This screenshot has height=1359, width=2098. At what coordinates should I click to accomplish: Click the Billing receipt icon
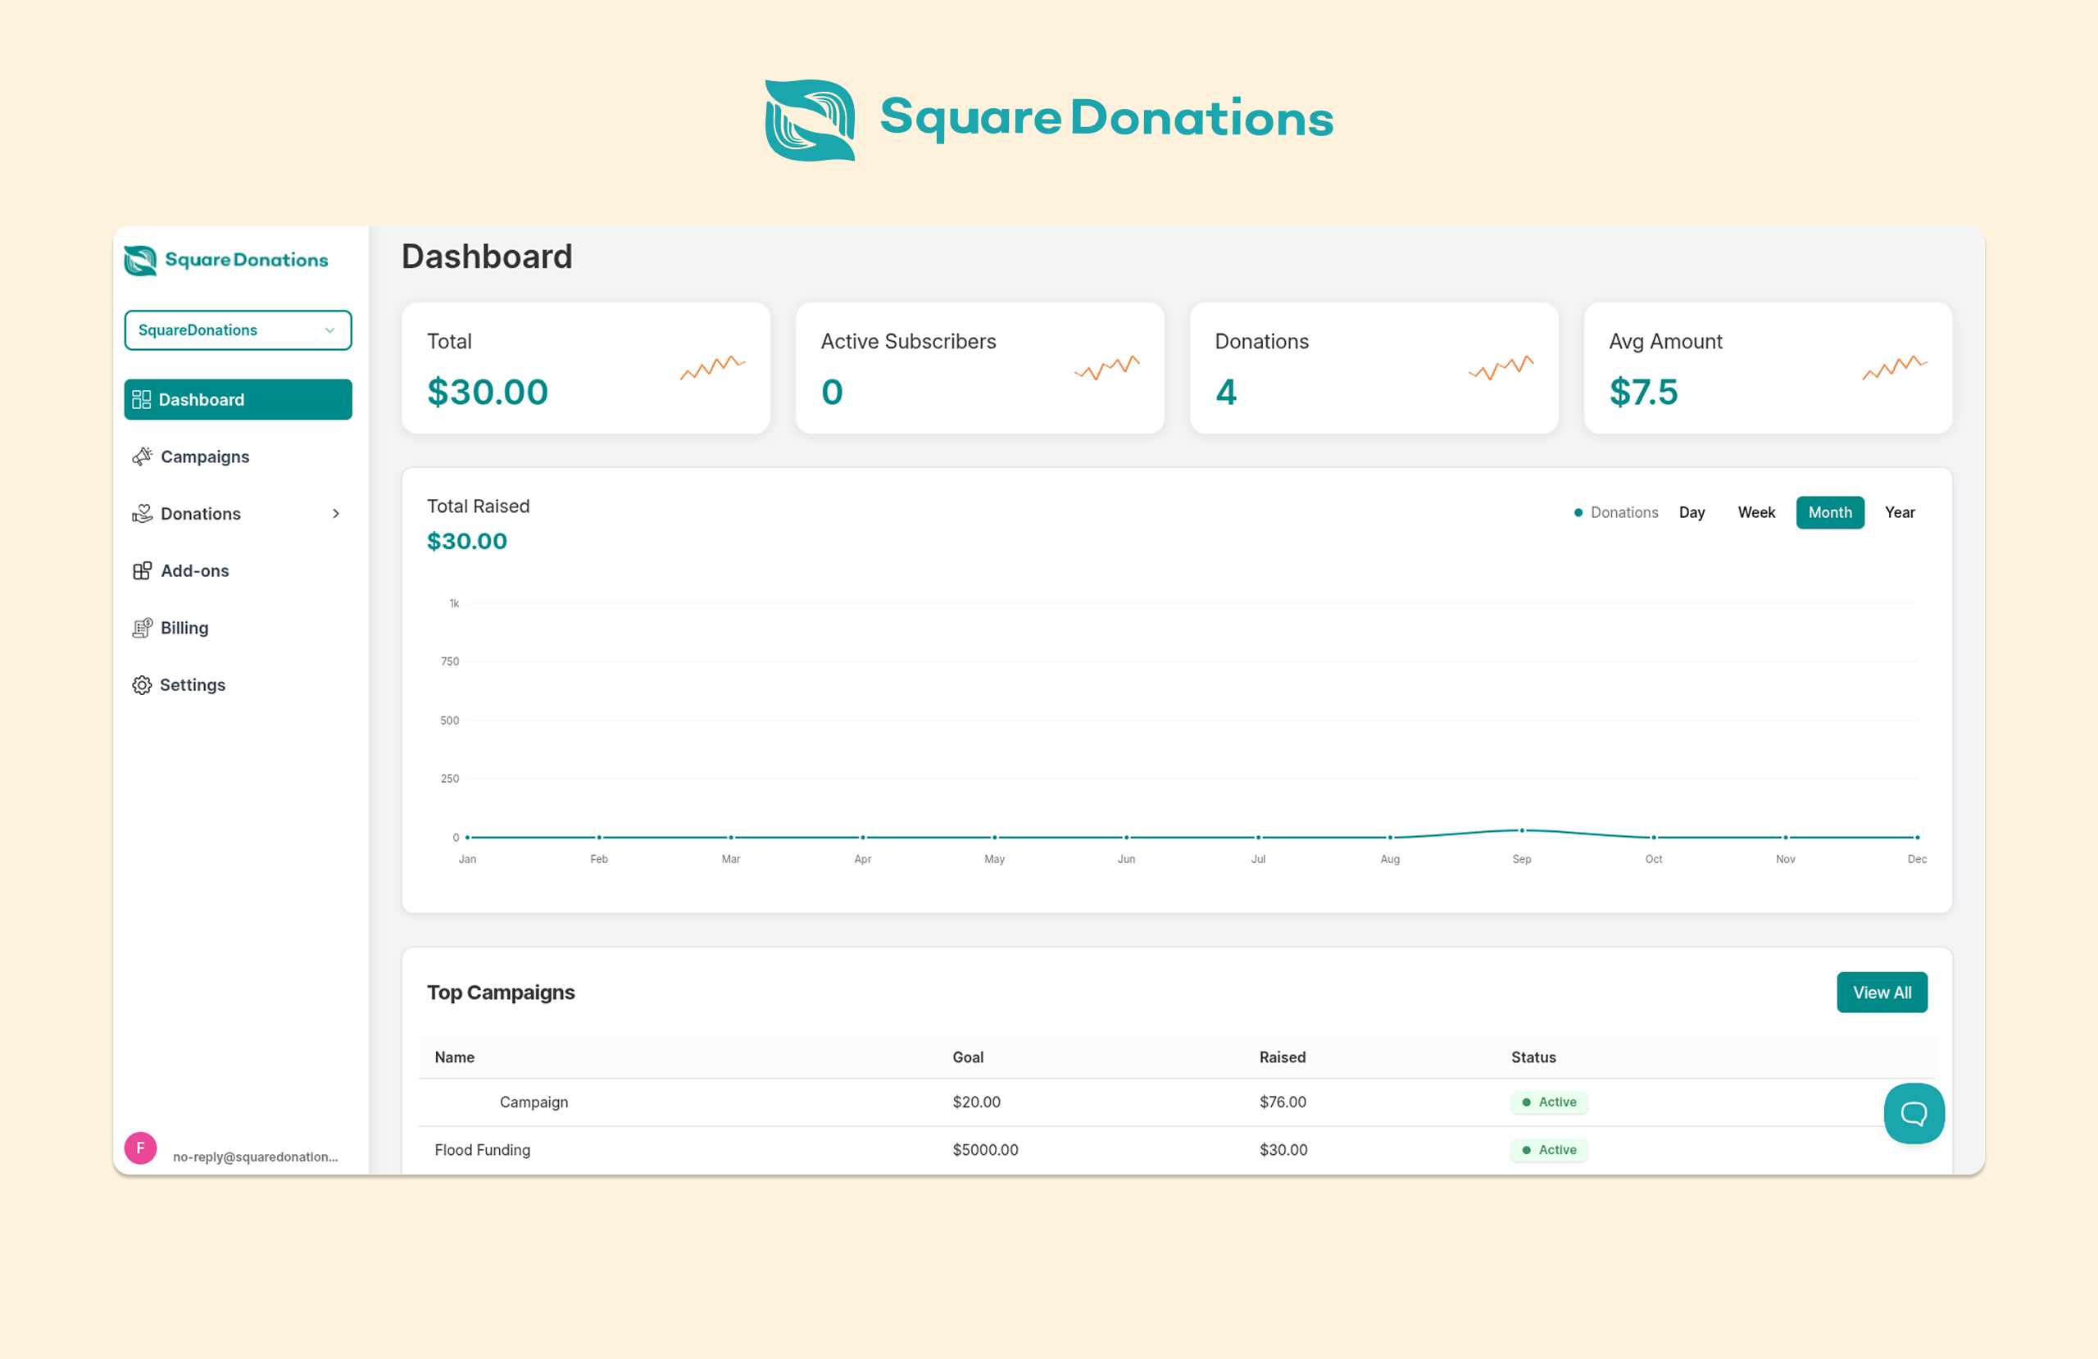click(142, 628)
